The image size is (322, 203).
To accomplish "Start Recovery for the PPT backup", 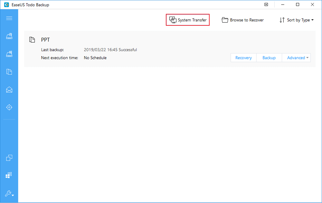I will (243, 58).
